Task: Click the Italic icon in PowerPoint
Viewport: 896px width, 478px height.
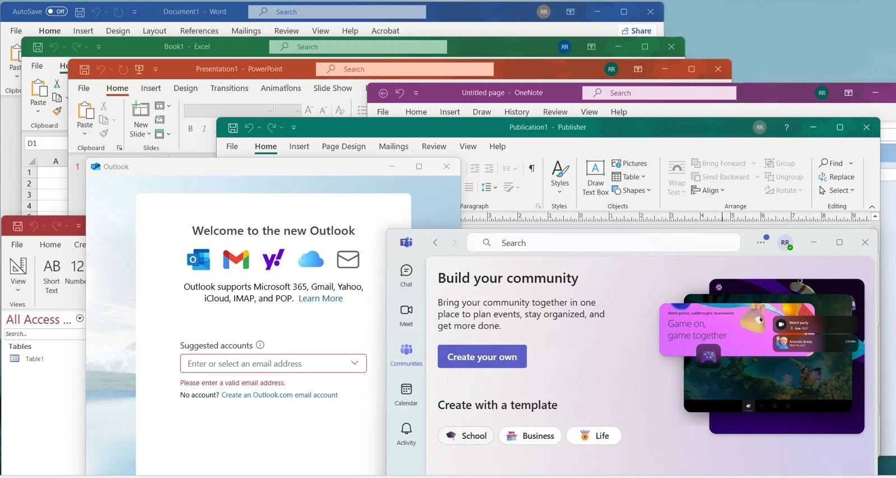Action: click(204, 129)
